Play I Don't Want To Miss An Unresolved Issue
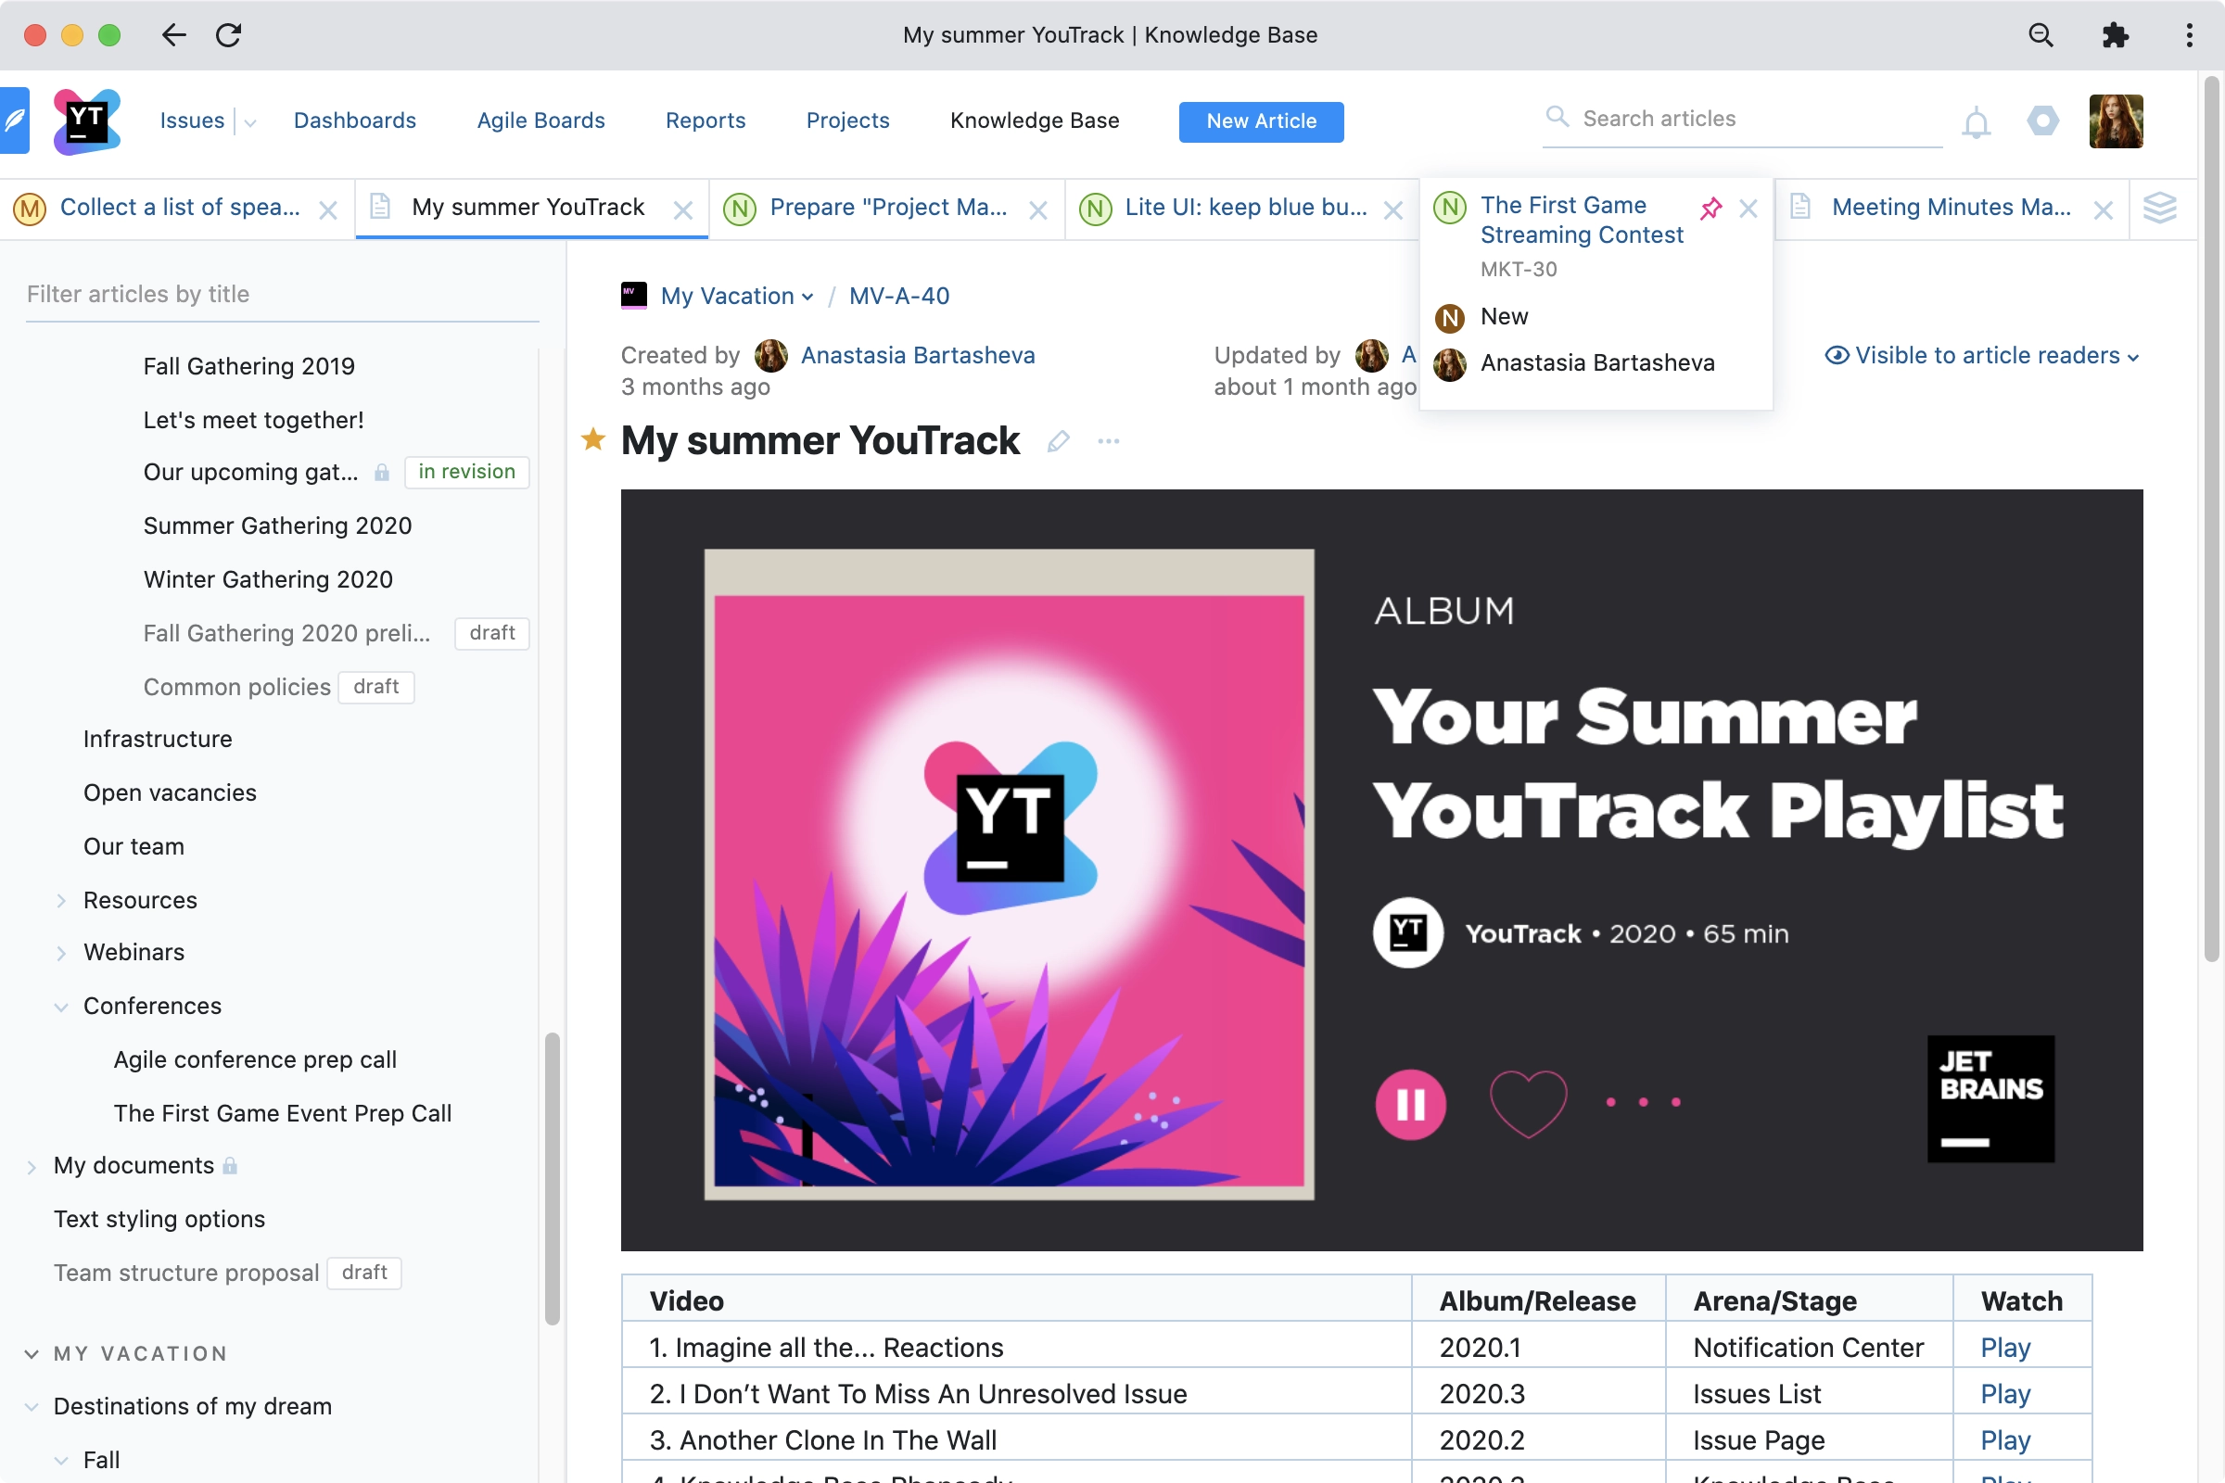This screenshot has height=1483, width=2225. coord(2005,1393)
